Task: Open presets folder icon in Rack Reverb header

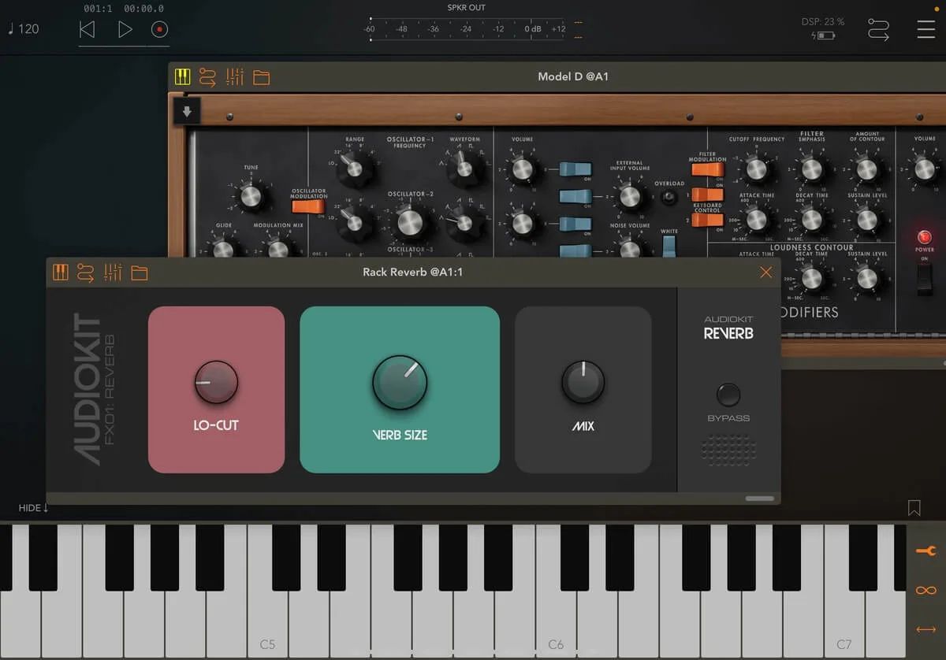Action: [x=139, y=273]
